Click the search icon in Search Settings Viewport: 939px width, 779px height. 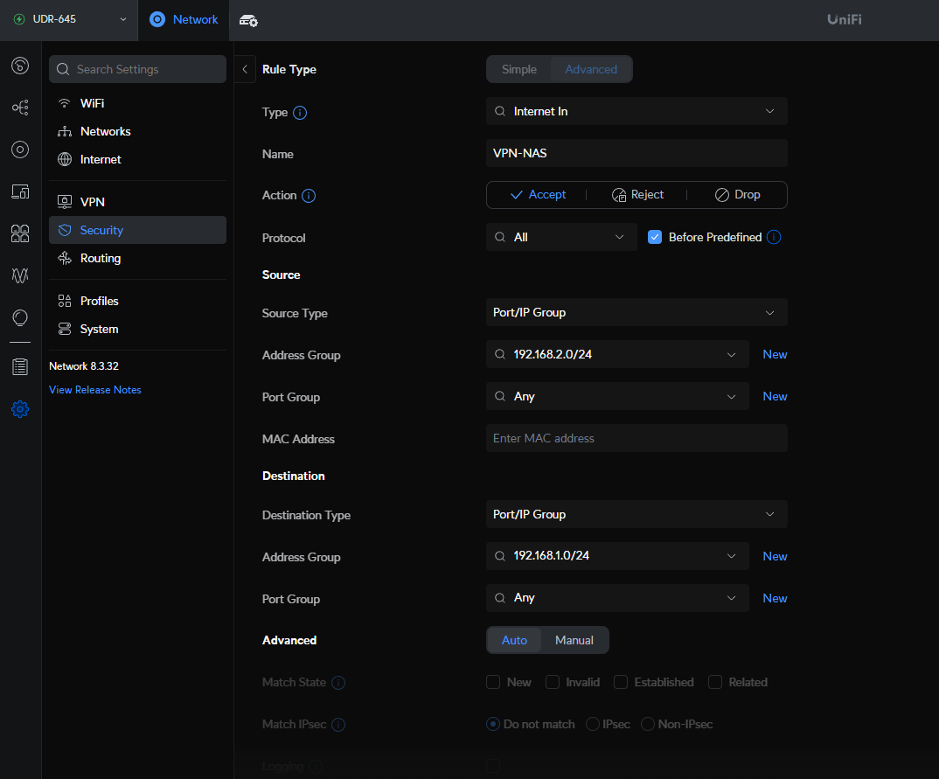click(x=63, y=69)
